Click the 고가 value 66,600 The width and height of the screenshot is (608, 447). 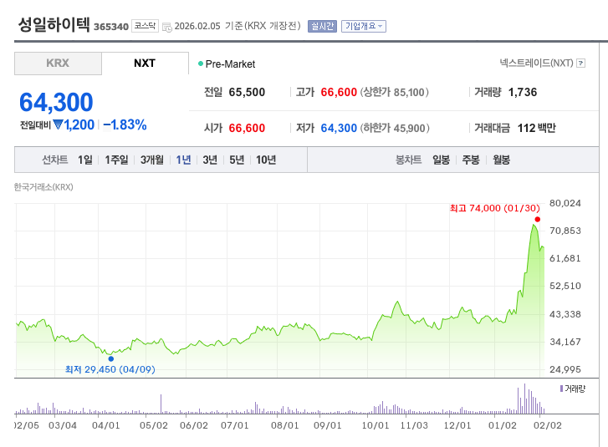coord(339,92)
